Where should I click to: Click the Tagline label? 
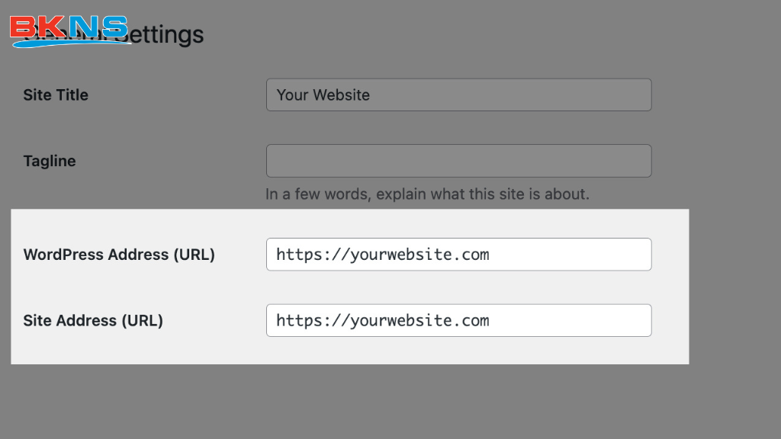(x=49, y=161)
